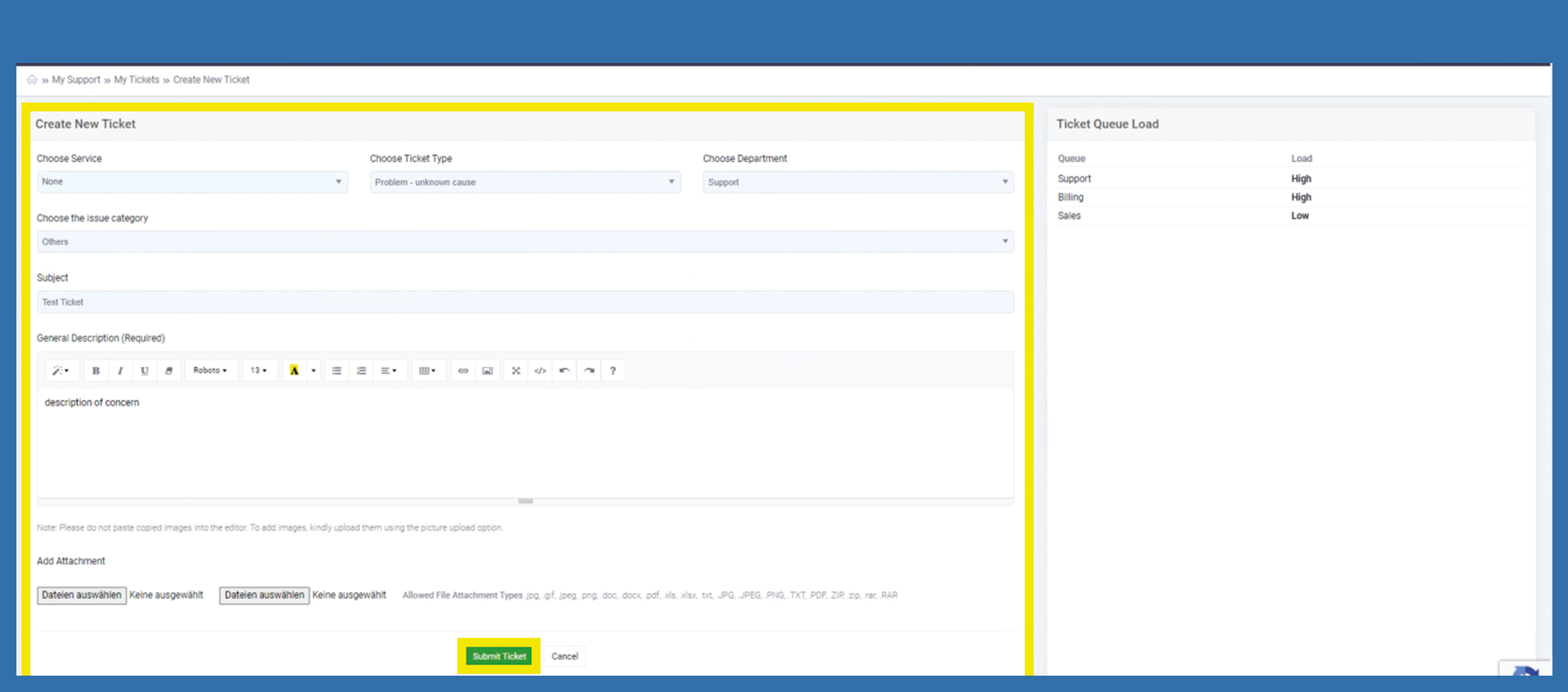Click the eraser clear-formatting icon
1568x692 pixels.
coord(168,371)
